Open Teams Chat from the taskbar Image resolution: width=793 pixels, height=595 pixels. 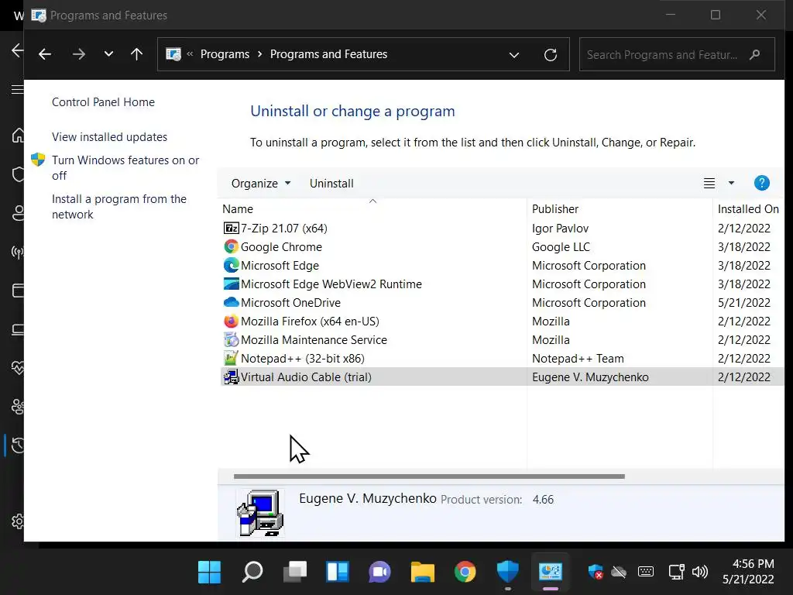pos(379,573)
